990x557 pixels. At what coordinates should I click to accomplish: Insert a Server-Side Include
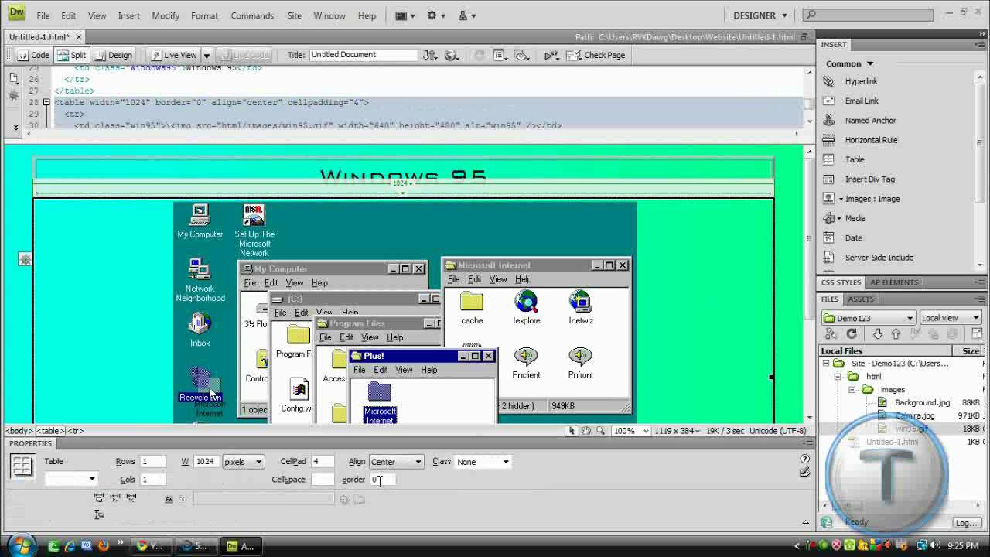pyautogui.click(x=879, y=258)
